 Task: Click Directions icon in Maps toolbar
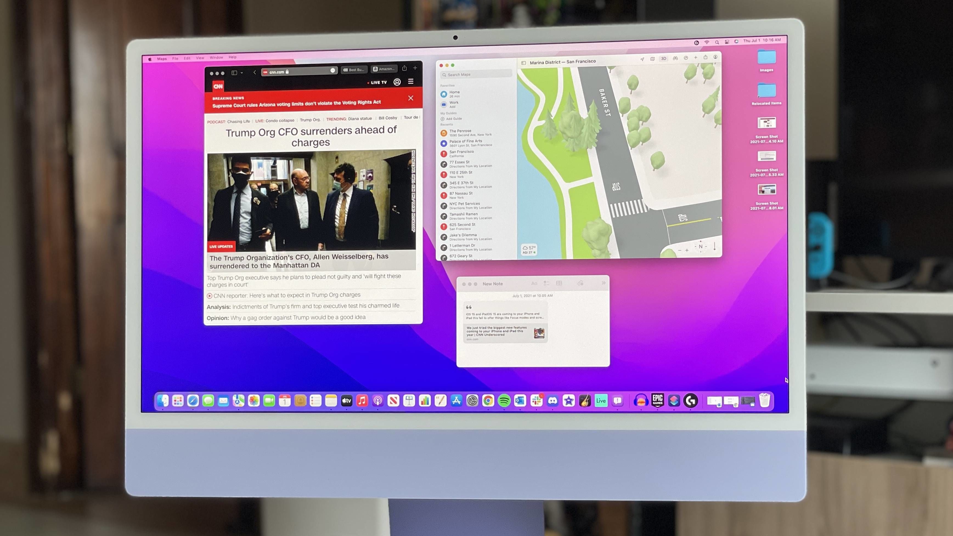[686, 58]
